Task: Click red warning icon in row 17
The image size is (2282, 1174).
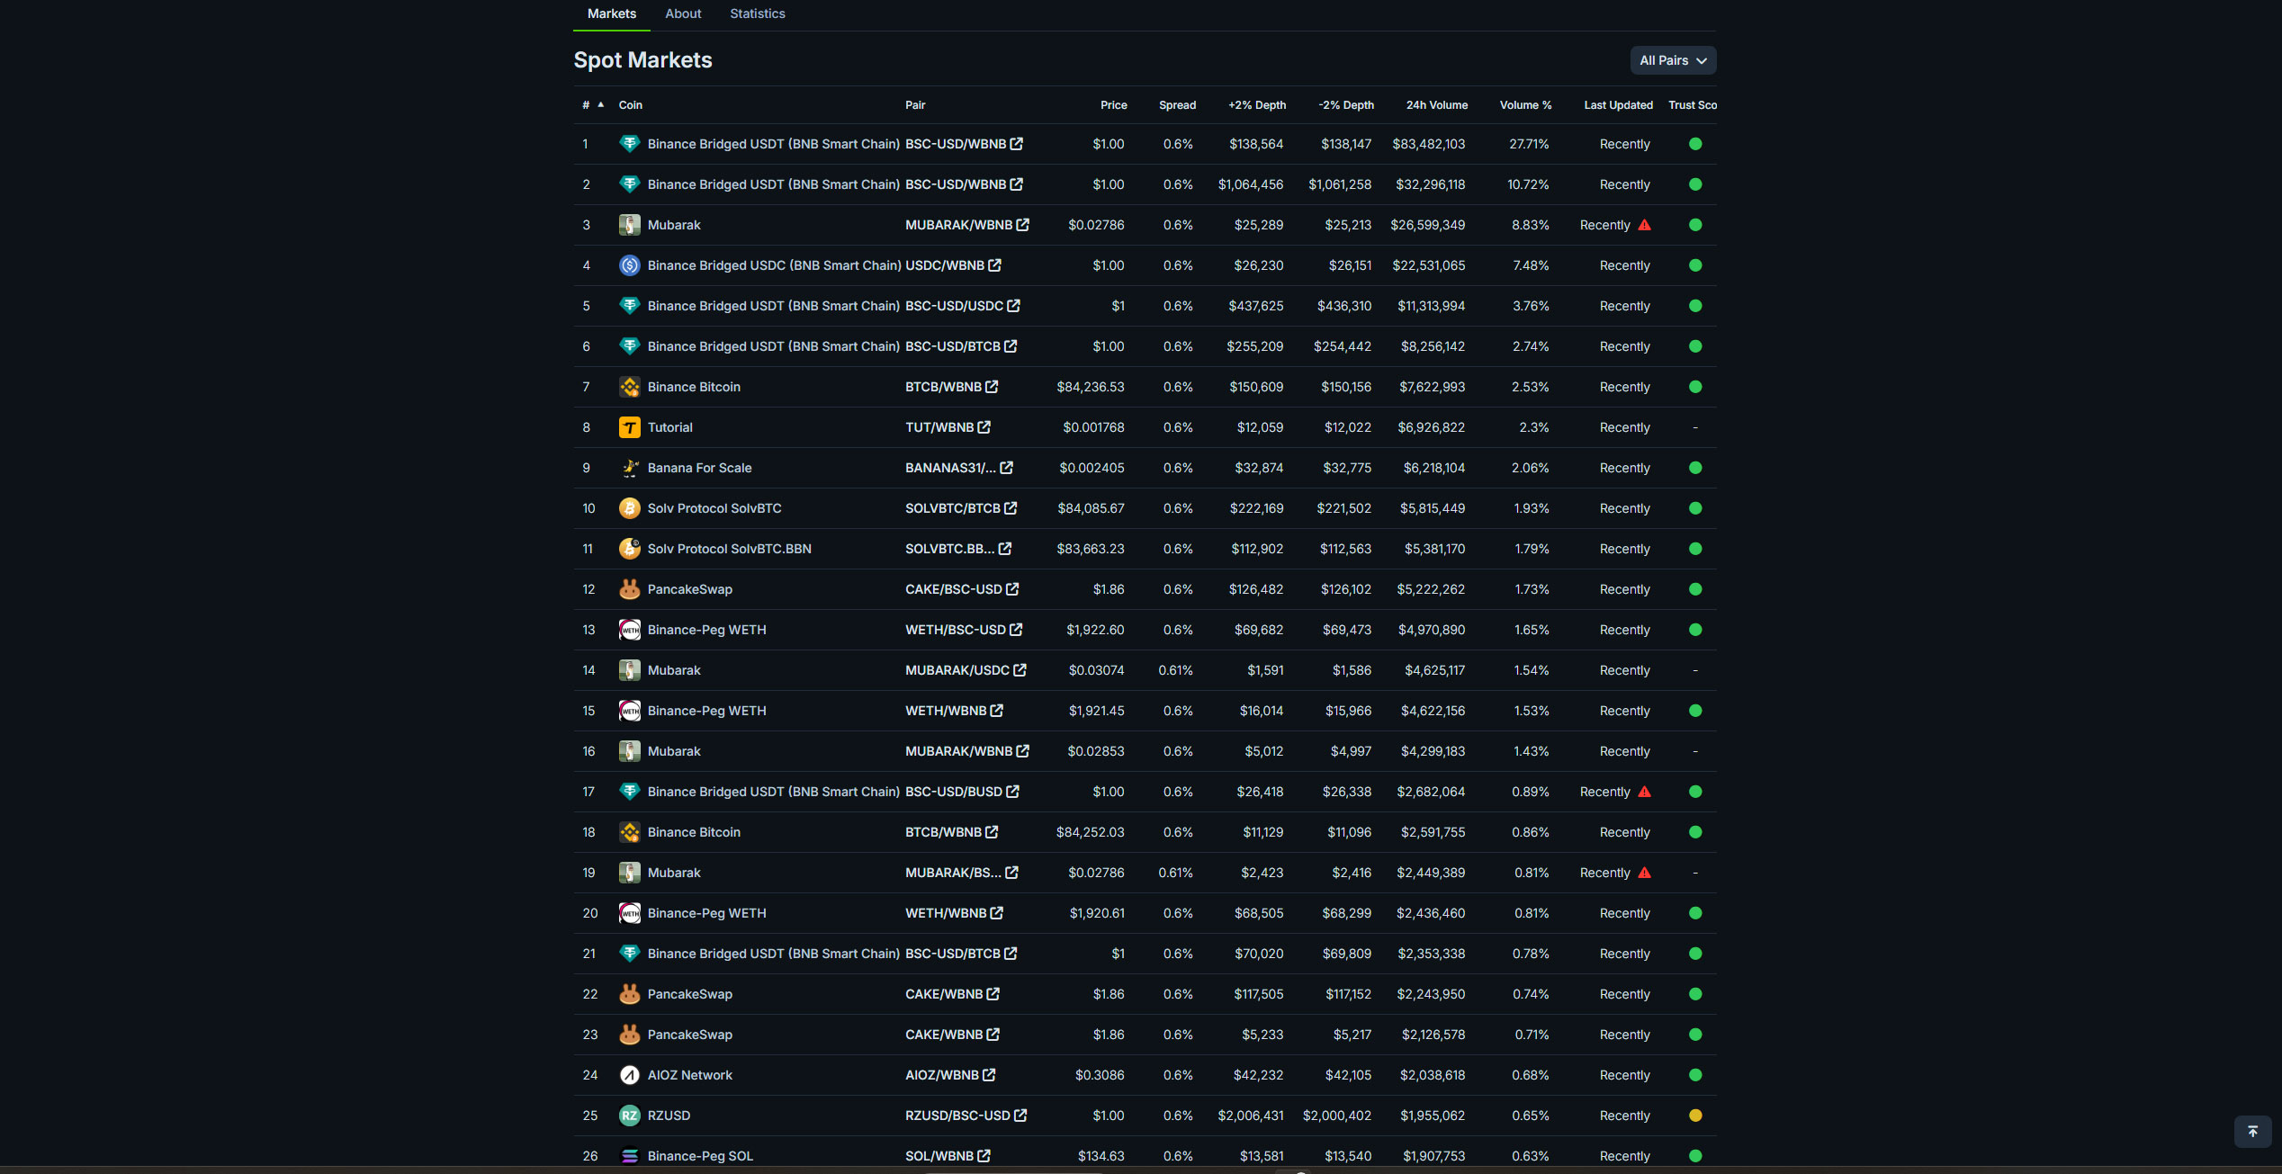Action: coord(1644,792)
